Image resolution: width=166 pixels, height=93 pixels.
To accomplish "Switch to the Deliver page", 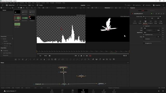I will [x=114, y=91].
